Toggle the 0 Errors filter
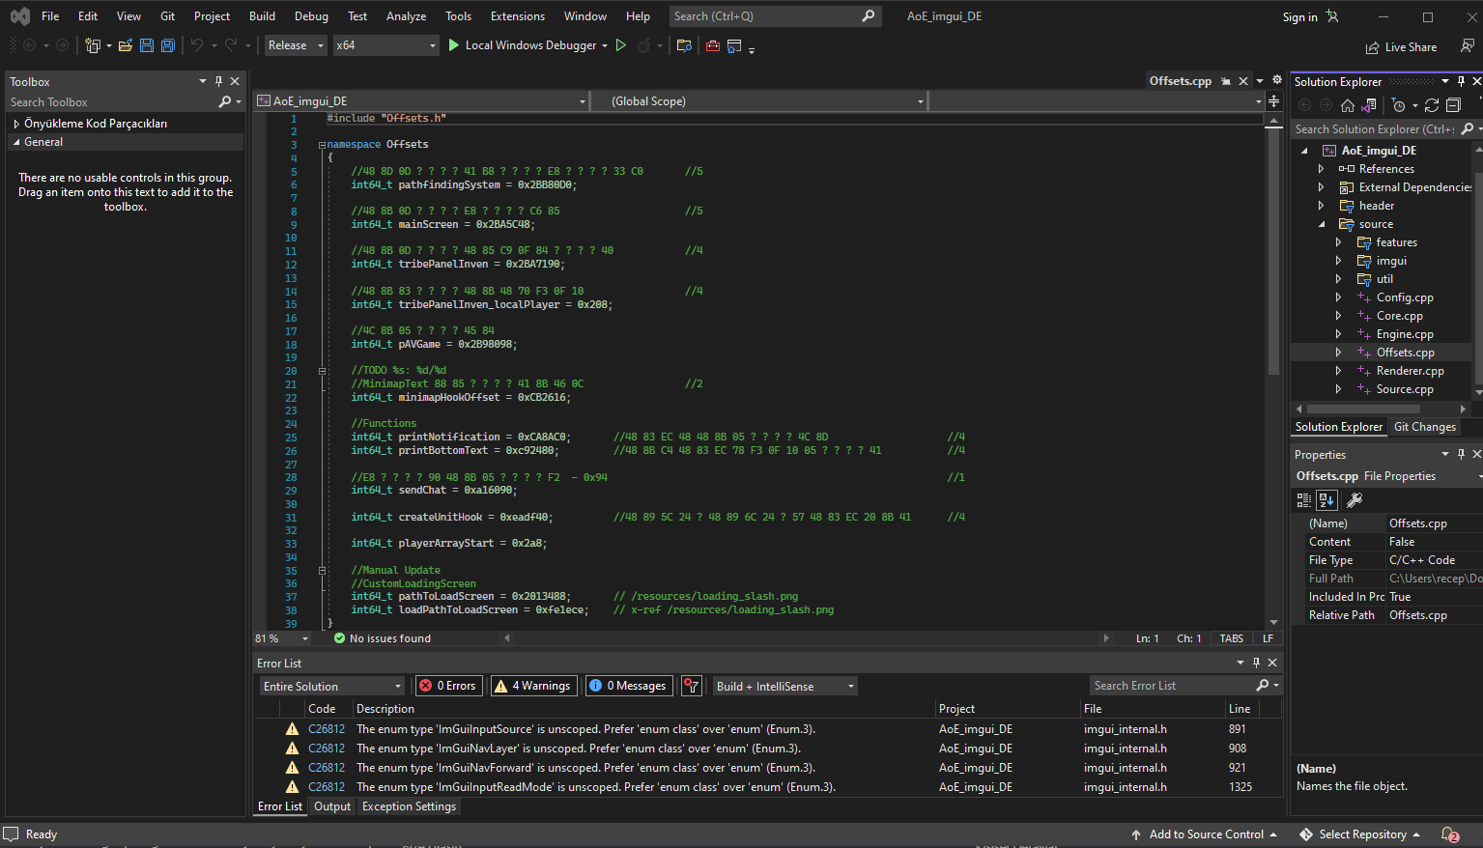This screenshot has width=1483, height=848. pos(448,686)
